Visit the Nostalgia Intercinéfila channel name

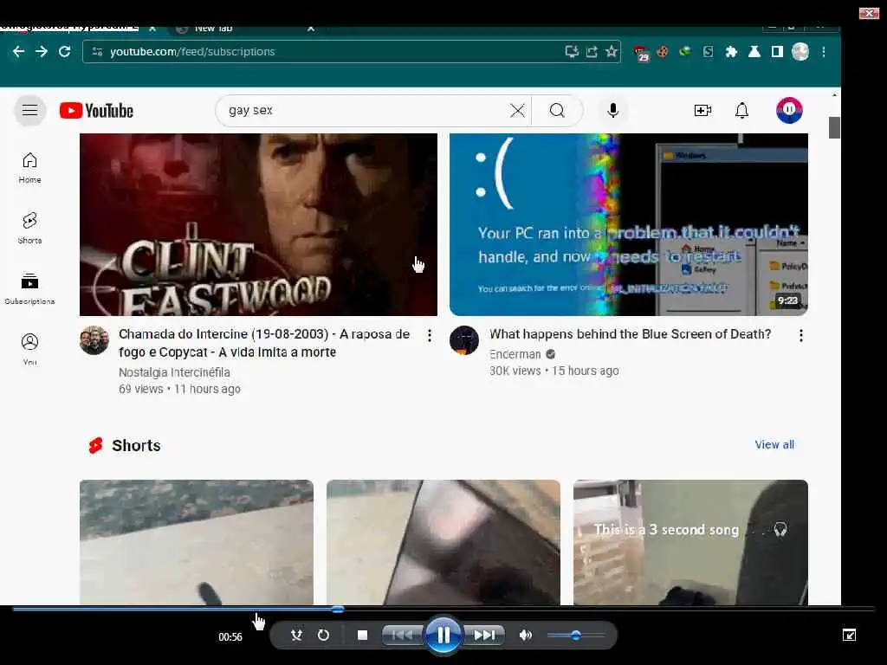point(174,372)
